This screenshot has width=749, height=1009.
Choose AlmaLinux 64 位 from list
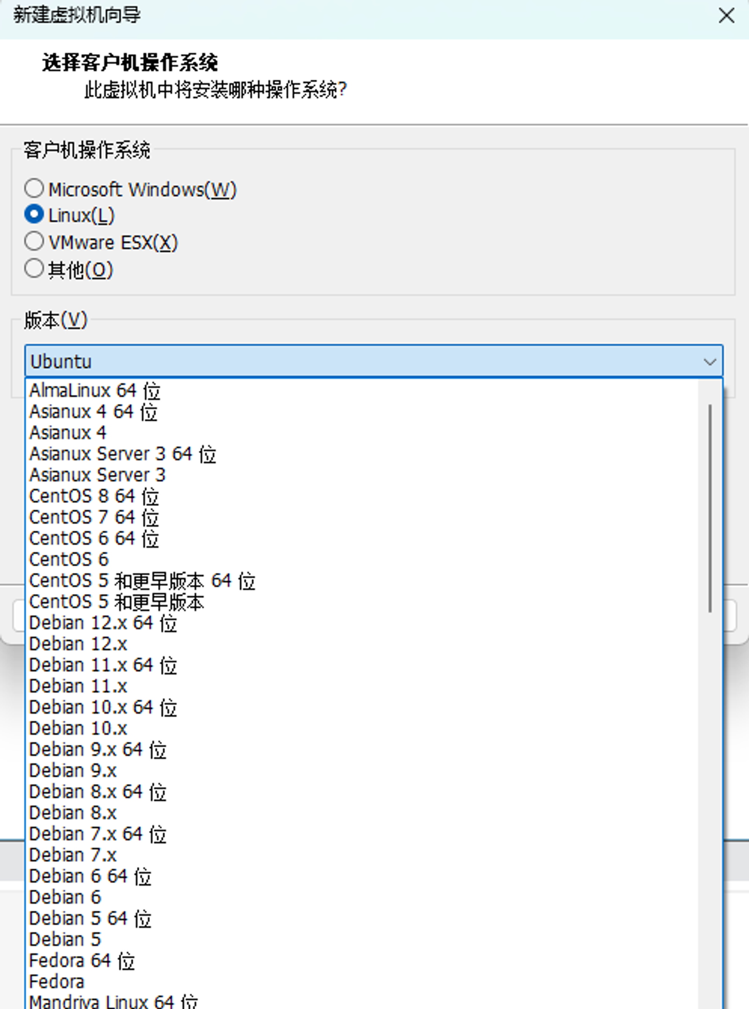pos(361,391)
